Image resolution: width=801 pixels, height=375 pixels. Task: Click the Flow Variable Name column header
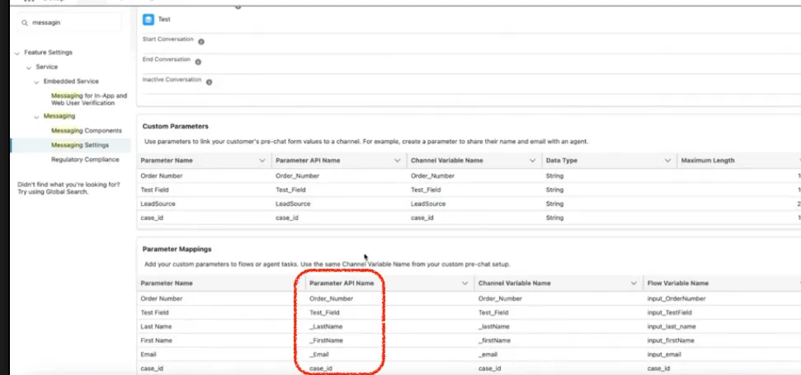(x=677, y=284)
